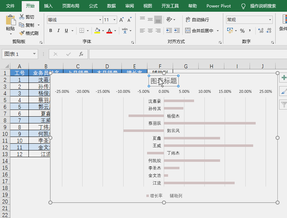The height and width of the screenshot is (218, 287).
Task: Expand the font color dropdown arrow
Action: click(115, 31)
